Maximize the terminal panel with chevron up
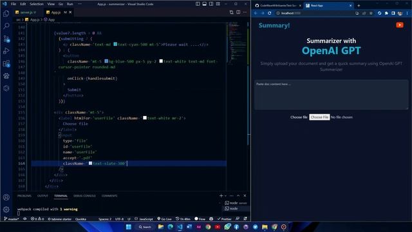The image size is (412, 232). 238,196
